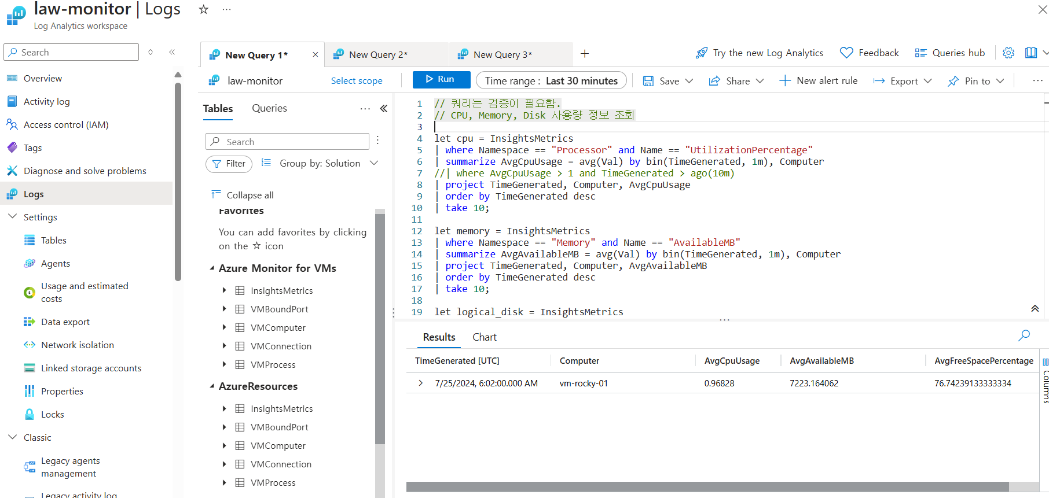The width and height of the screenshot is (1049, 498).
Task: Switch to the Queries pane tab
Action: tap(269, 108)
